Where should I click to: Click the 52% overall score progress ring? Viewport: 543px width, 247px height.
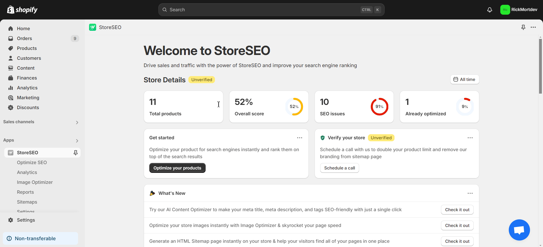tap(294, 107)
